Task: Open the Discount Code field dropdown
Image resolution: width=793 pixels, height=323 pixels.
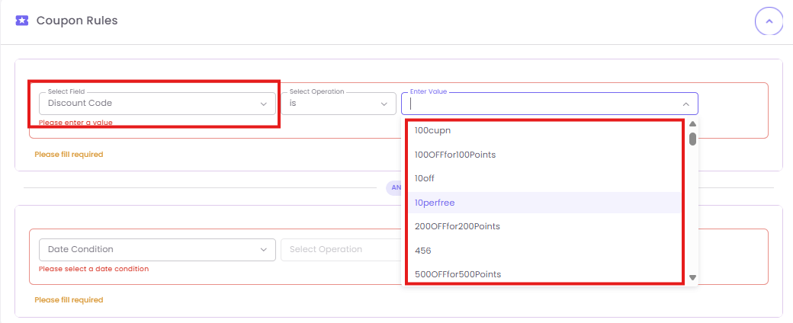Action: pyautogui.click(x=156, y=103)
